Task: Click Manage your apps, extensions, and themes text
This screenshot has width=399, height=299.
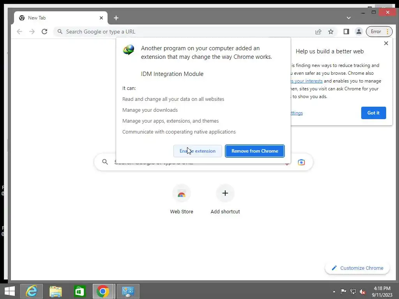Action: click(x=171, y=121)
